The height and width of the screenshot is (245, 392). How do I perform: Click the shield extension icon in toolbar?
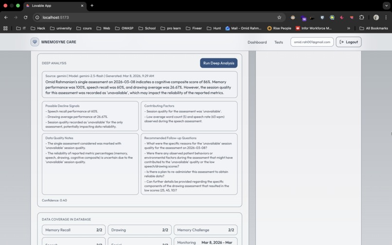pos(322,17)
